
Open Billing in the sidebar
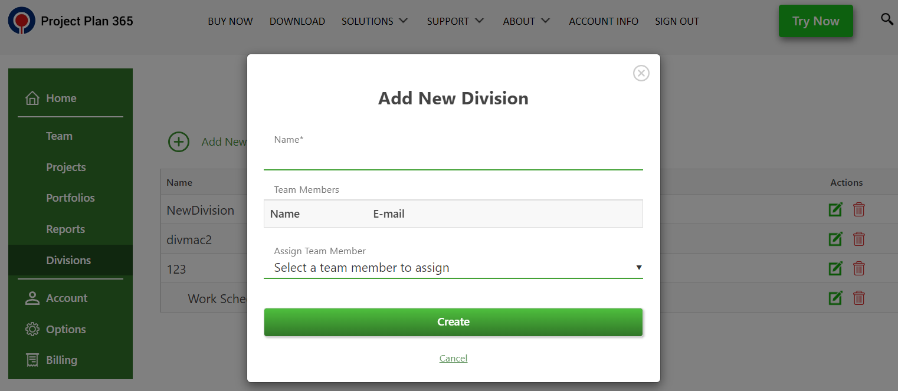click(x=61, y=360)
